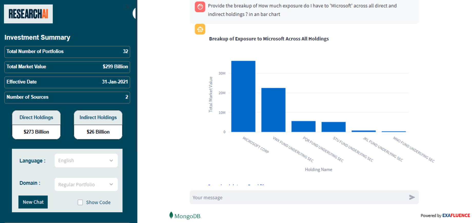
Task: Click the Direct Holdings card
Action: 36,125
